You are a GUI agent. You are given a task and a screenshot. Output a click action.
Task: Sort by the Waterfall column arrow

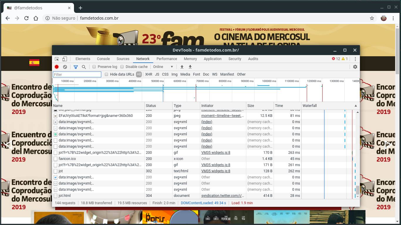[x=356, y=106]
